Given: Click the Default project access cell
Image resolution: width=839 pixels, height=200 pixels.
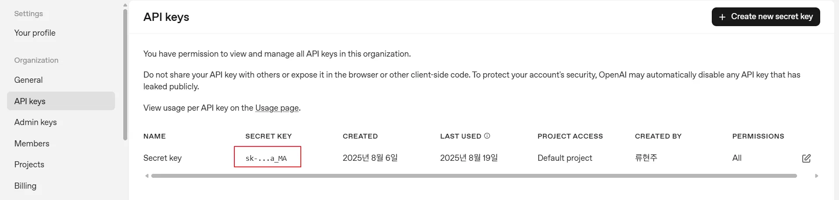Looking at the screenshot, I should pos(564,158).
